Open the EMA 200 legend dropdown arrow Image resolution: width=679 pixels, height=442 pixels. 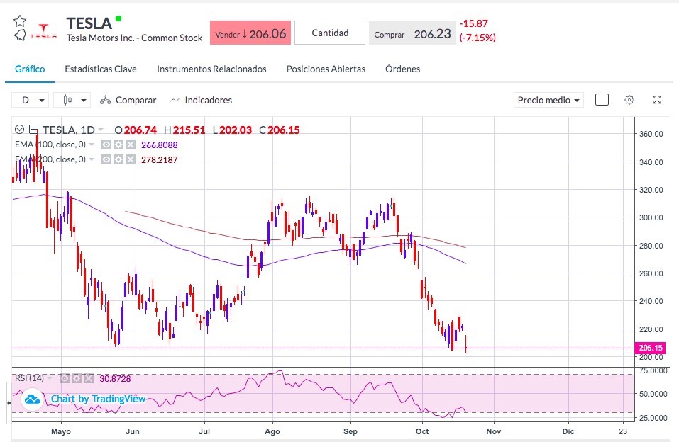[x=92, y=159]
